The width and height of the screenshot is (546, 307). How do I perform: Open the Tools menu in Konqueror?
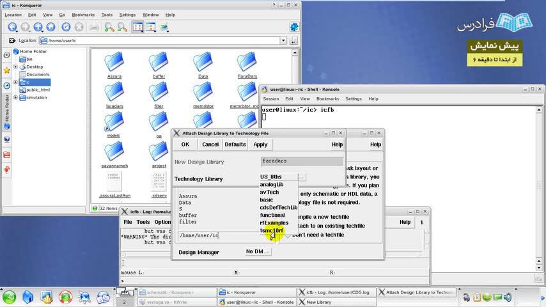tap(107, 15)
